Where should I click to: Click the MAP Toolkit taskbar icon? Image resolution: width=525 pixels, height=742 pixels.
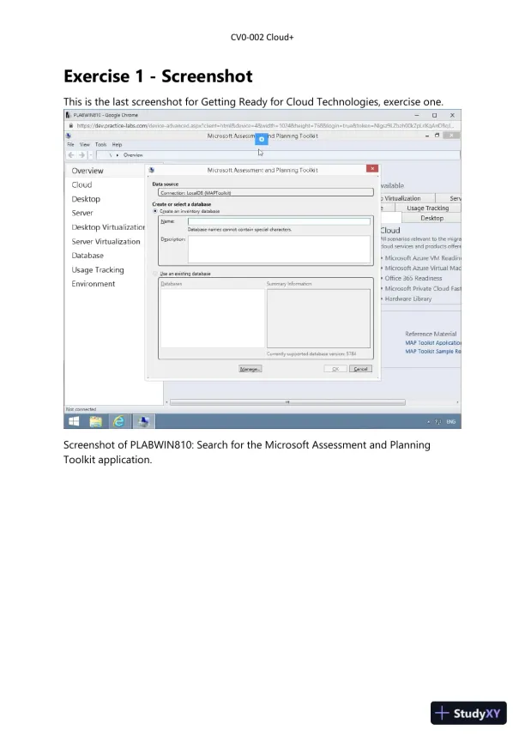[143, 421]
